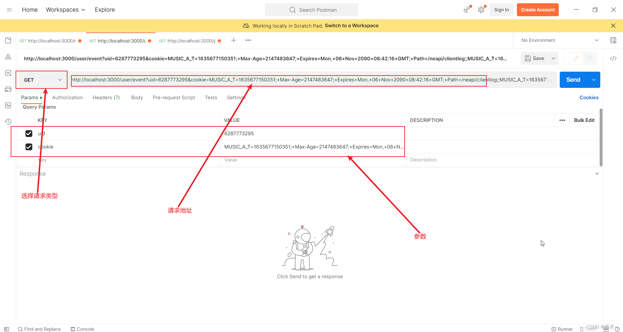The image size is (623, 332).
Task: Click Create Account
Action: [538, 10]
